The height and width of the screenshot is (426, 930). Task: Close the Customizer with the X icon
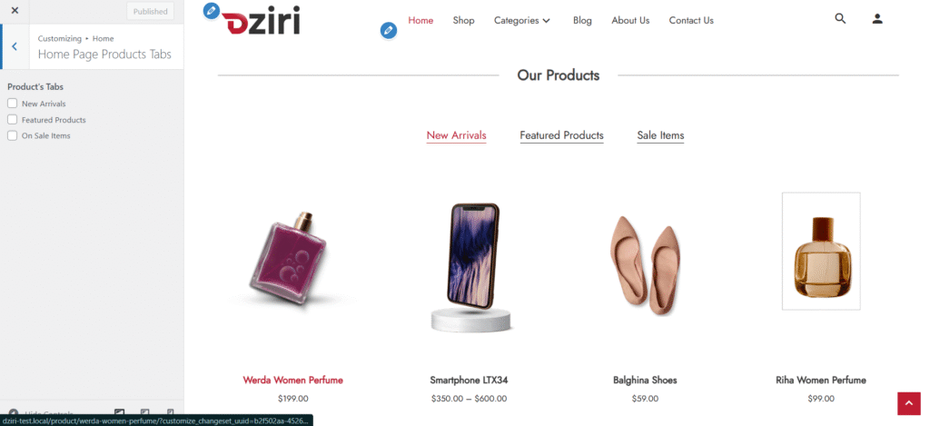[15, 11]
